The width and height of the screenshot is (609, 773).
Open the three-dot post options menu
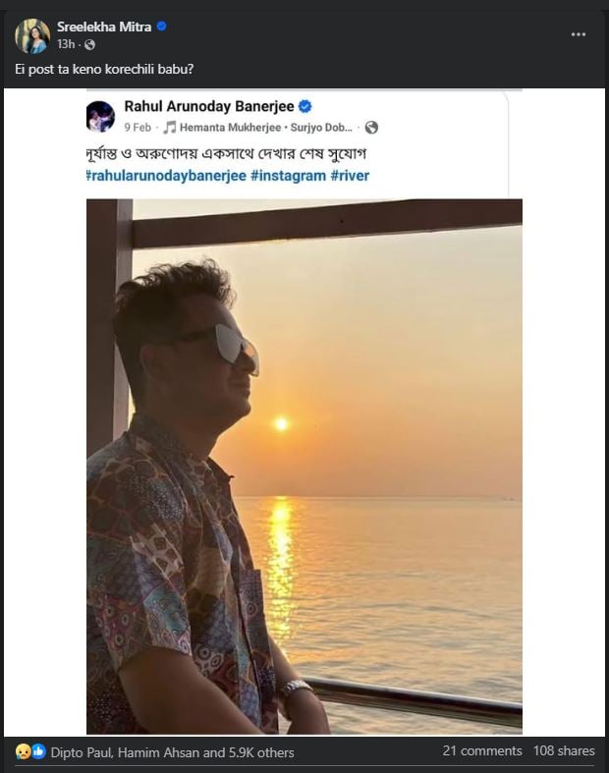(580, 34)
